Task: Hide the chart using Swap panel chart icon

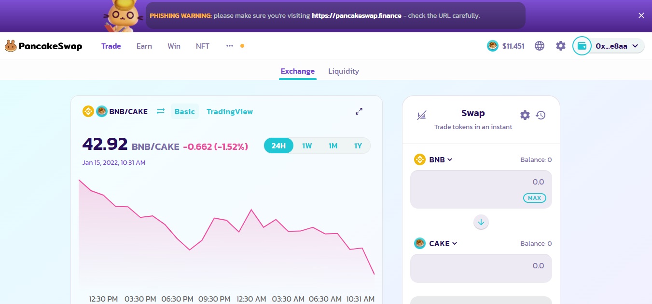Action: (x=422, y=115)
